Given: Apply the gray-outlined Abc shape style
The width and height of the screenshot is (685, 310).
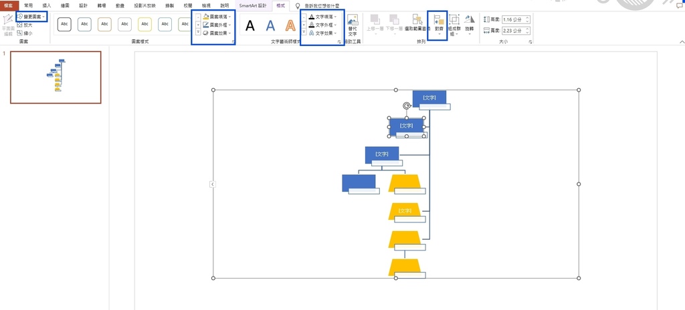Looking at the screenshot, I should [x=124, y=24].
